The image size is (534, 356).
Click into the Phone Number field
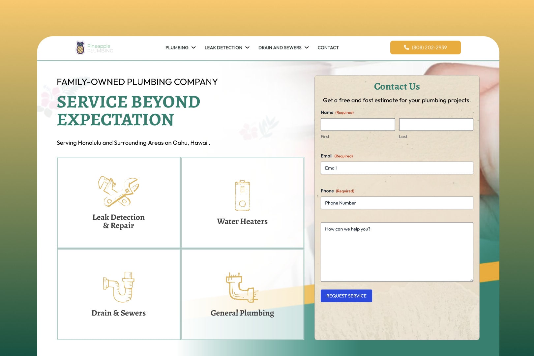coord(397,203)
